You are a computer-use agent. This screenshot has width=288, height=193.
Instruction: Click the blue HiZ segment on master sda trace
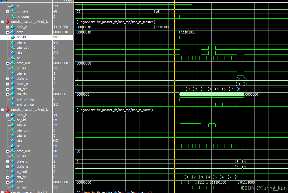point(241,53)
